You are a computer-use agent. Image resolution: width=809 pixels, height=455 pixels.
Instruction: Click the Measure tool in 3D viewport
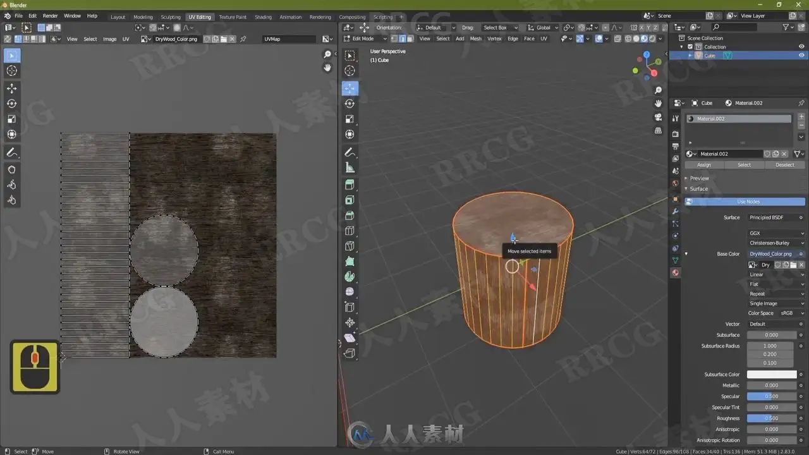pos(350,168)
